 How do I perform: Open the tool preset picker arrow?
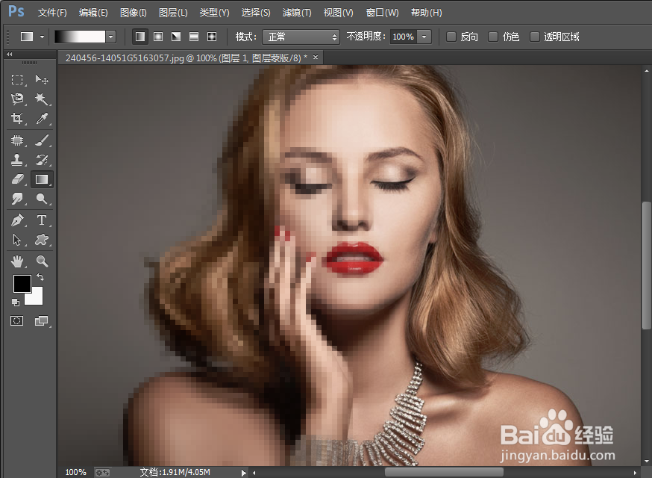click(42, 37)
